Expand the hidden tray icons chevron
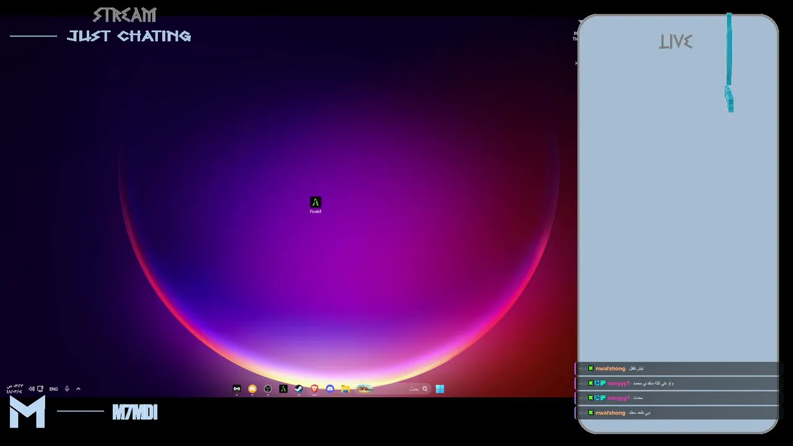793x446 pixels. tap(78, 389)
